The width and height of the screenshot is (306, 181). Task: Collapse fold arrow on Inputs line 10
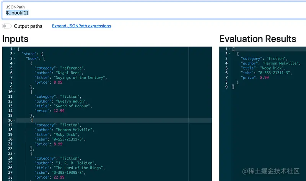(x=15, y=92)
